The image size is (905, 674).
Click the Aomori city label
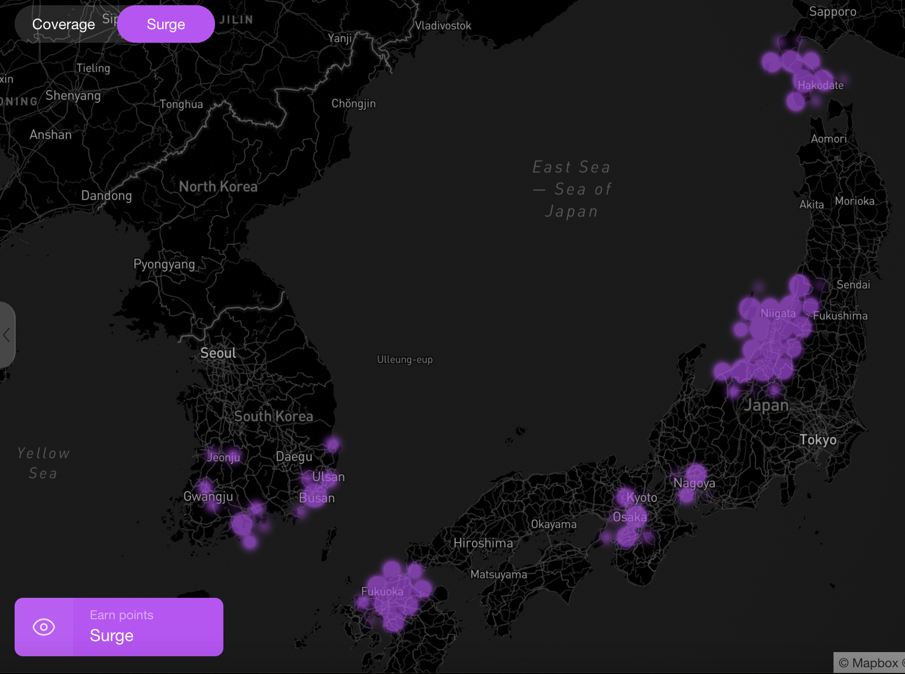click(x=829, y=139)
